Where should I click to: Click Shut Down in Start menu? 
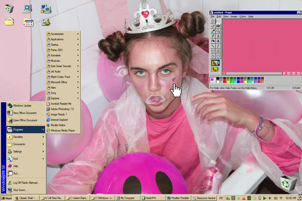(20, 190)
